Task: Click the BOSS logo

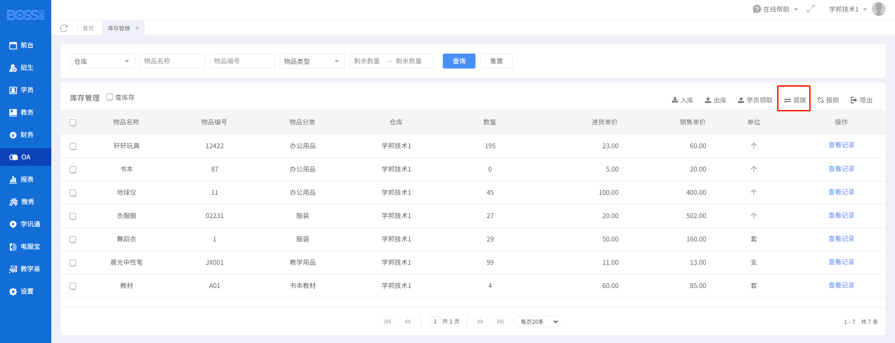Action: pyautogui.click(x=26, y=15)
